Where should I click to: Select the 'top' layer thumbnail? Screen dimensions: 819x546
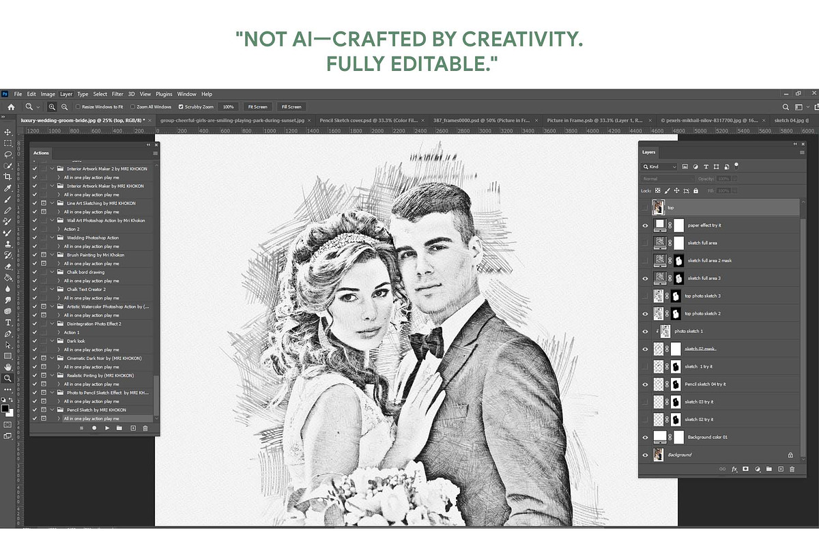pos(658,207)
